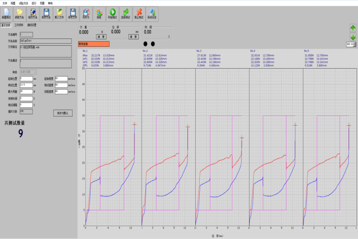Click the 300.0 spinner stepper arrows
This screenshot has height=239, width=358.
click(x=354, y=44)
